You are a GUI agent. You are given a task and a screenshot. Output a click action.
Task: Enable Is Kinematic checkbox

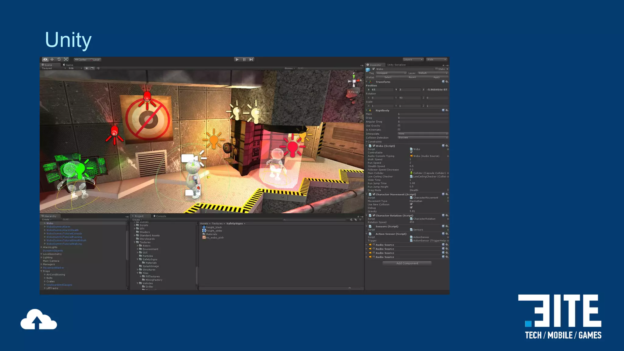[399, 129]
